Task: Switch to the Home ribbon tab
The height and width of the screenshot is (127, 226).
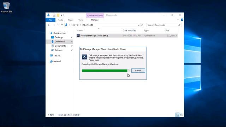Action: tap(60, 20)
